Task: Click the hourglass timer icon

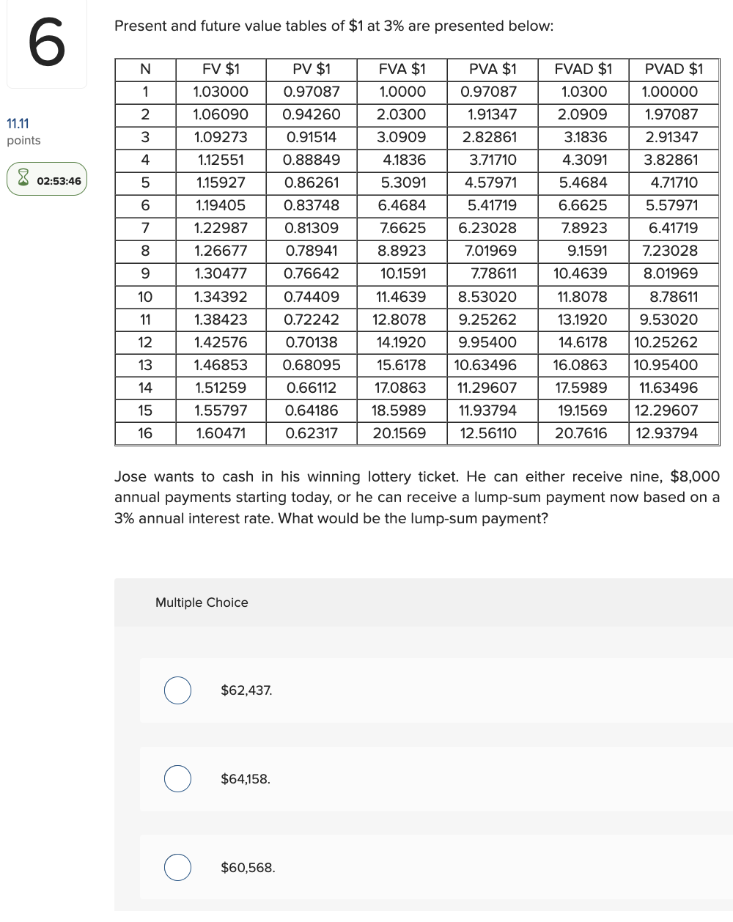Action: (x=24, y=178)
